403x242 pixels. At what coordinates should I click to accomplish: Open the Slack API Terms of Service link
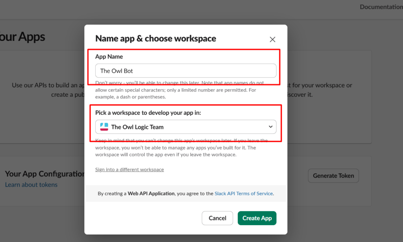[244, 193]
